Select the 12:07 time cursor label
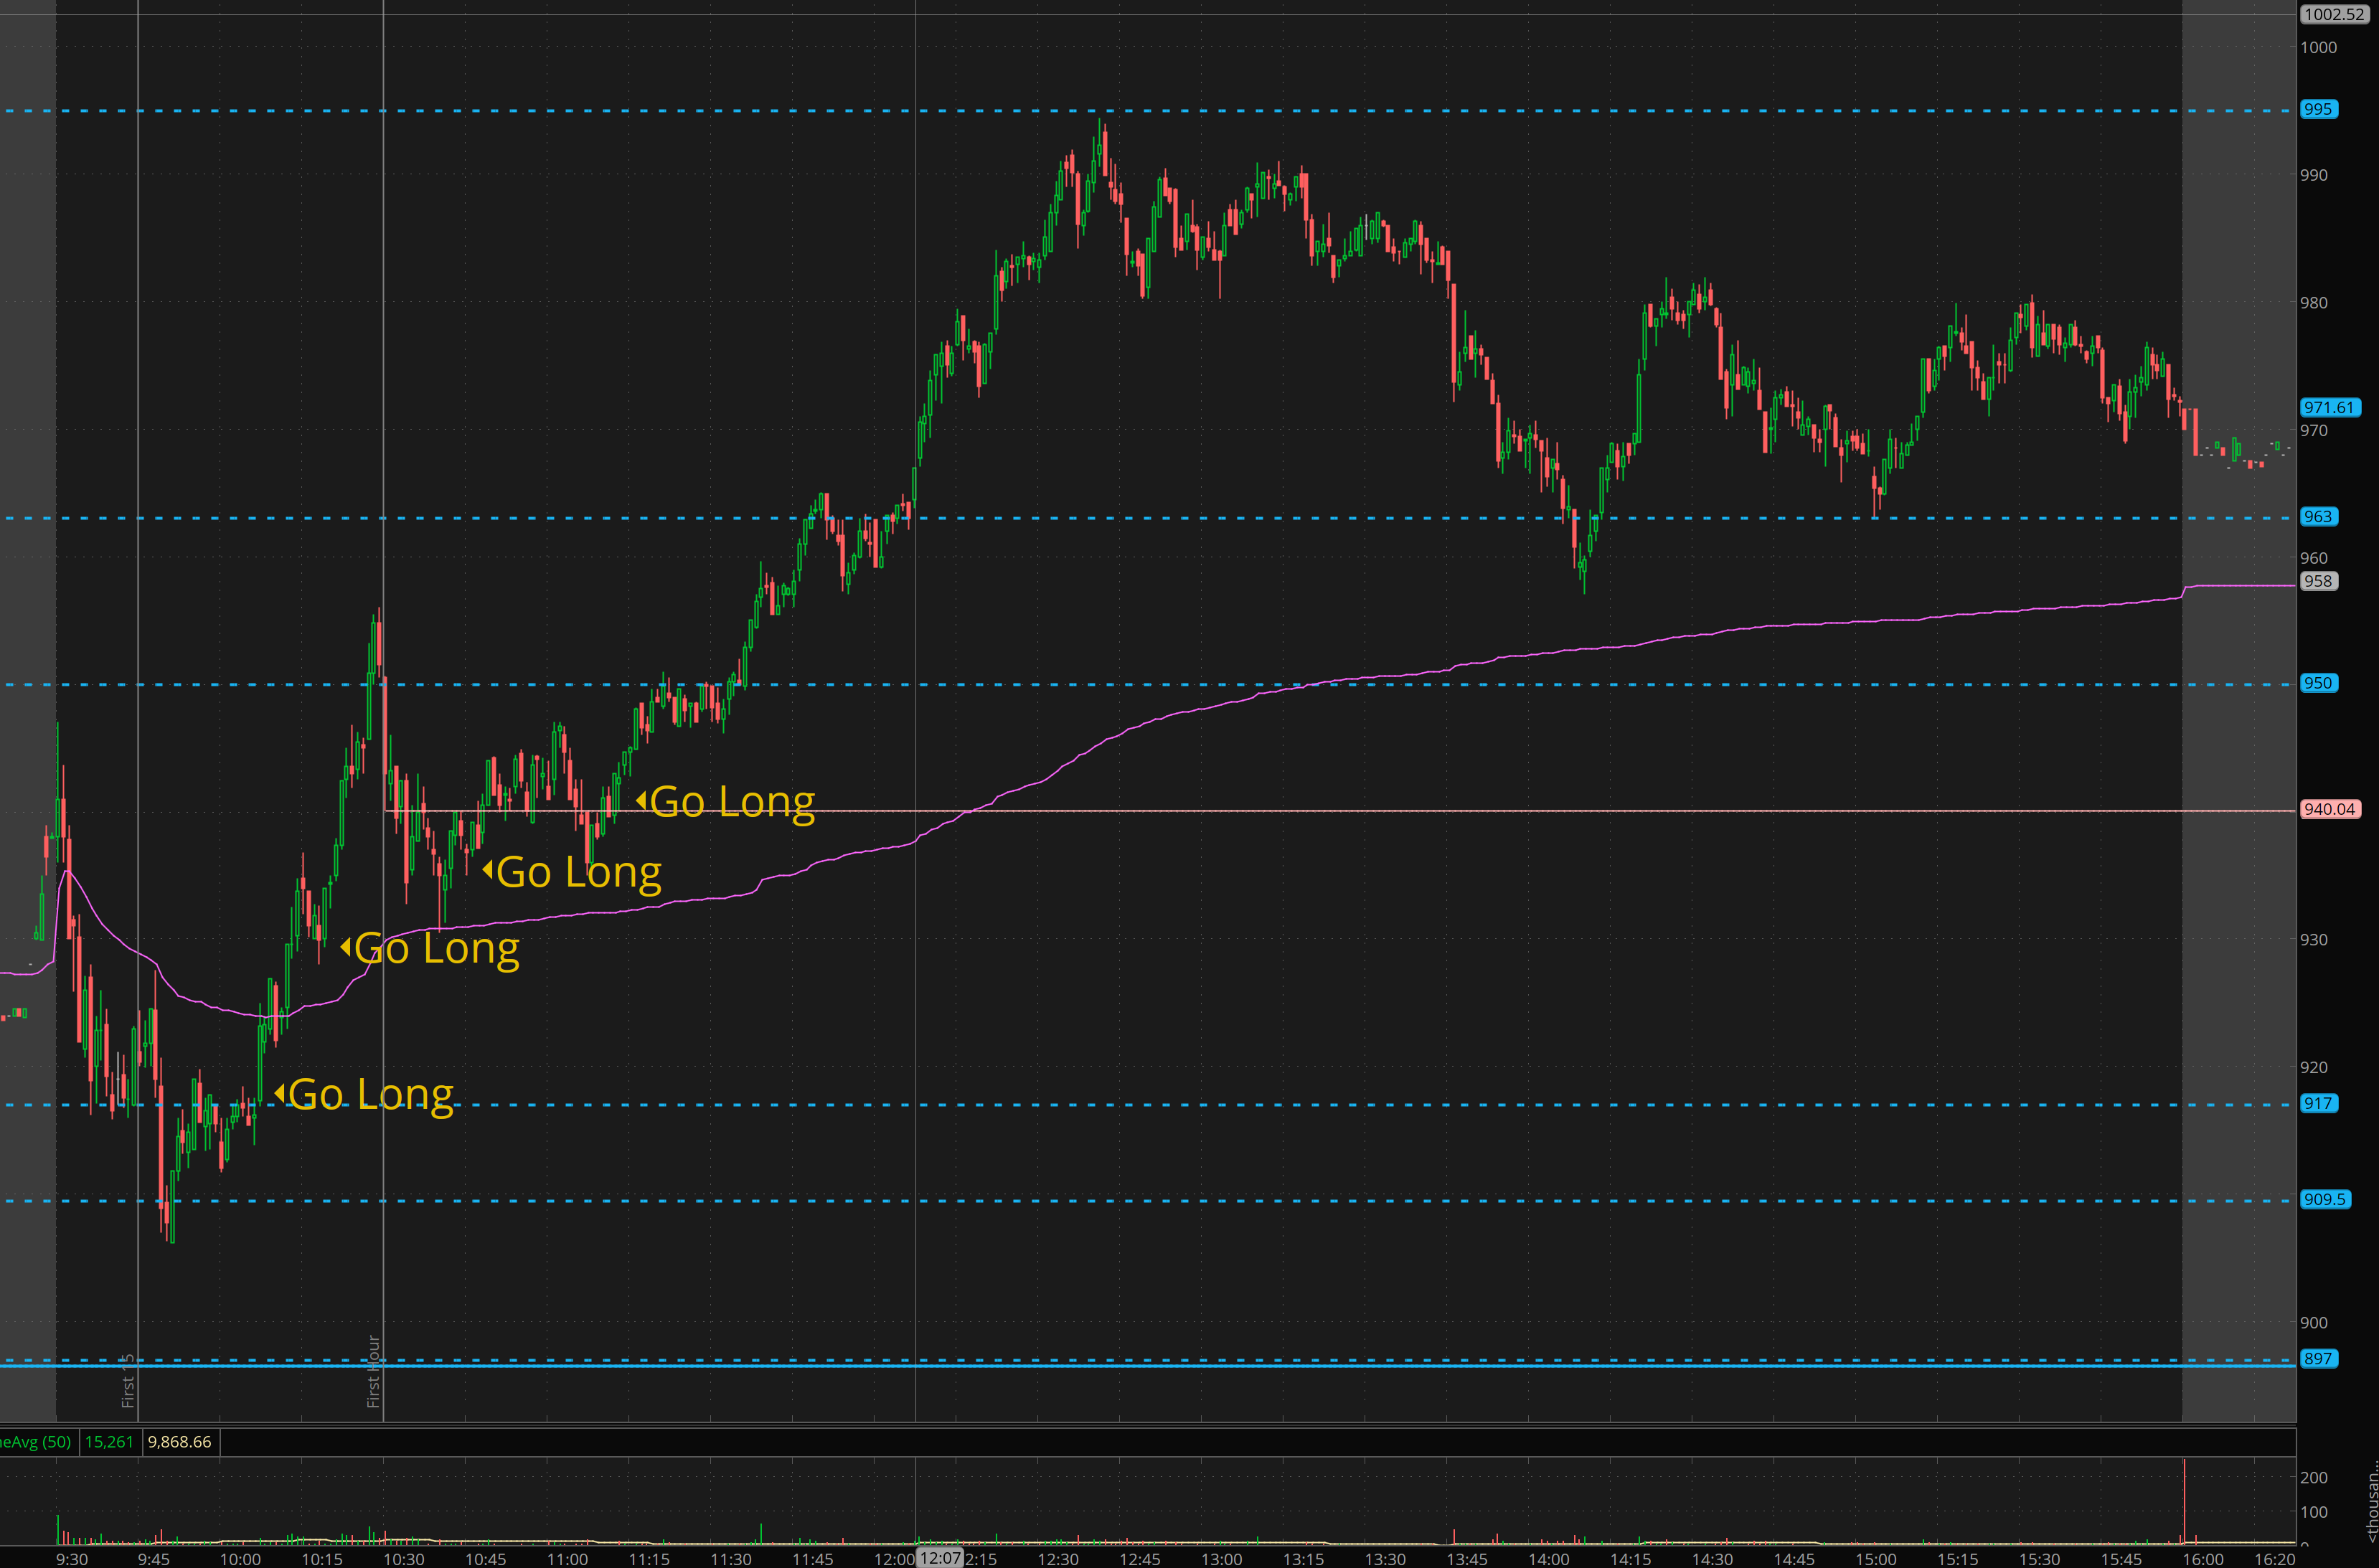 tap(940, 1558)
